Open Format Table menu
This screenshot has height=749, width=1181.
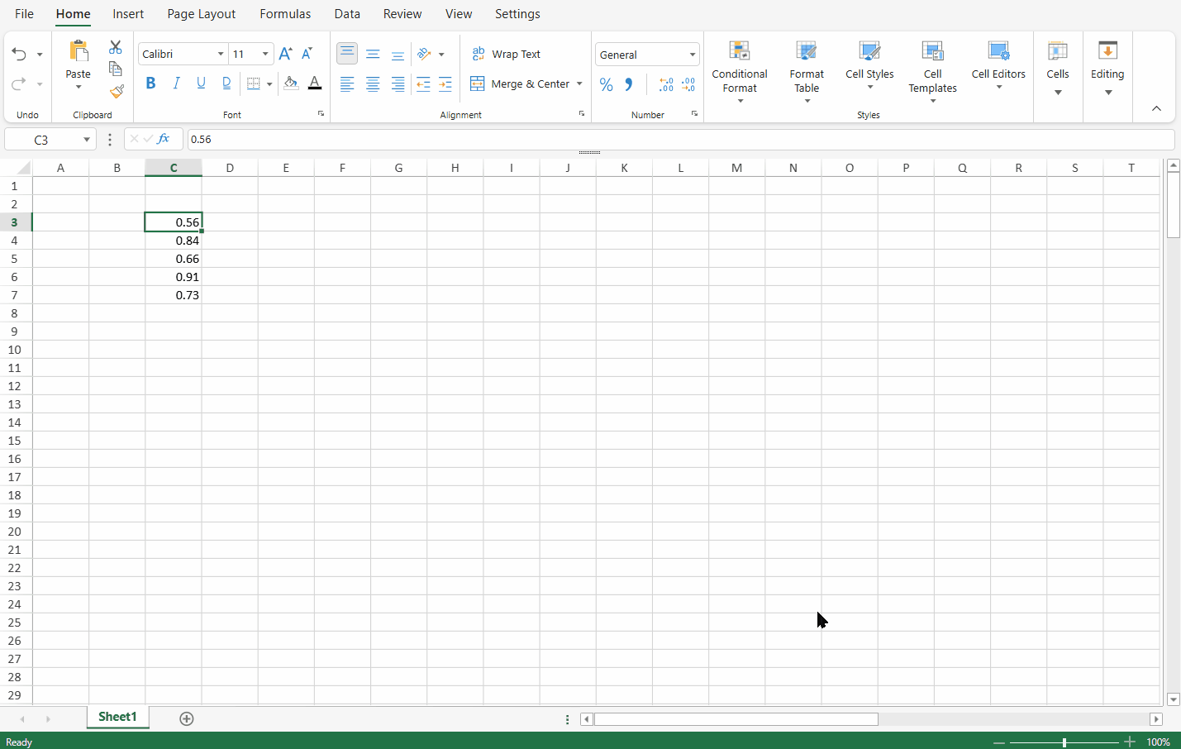(807, 71)
